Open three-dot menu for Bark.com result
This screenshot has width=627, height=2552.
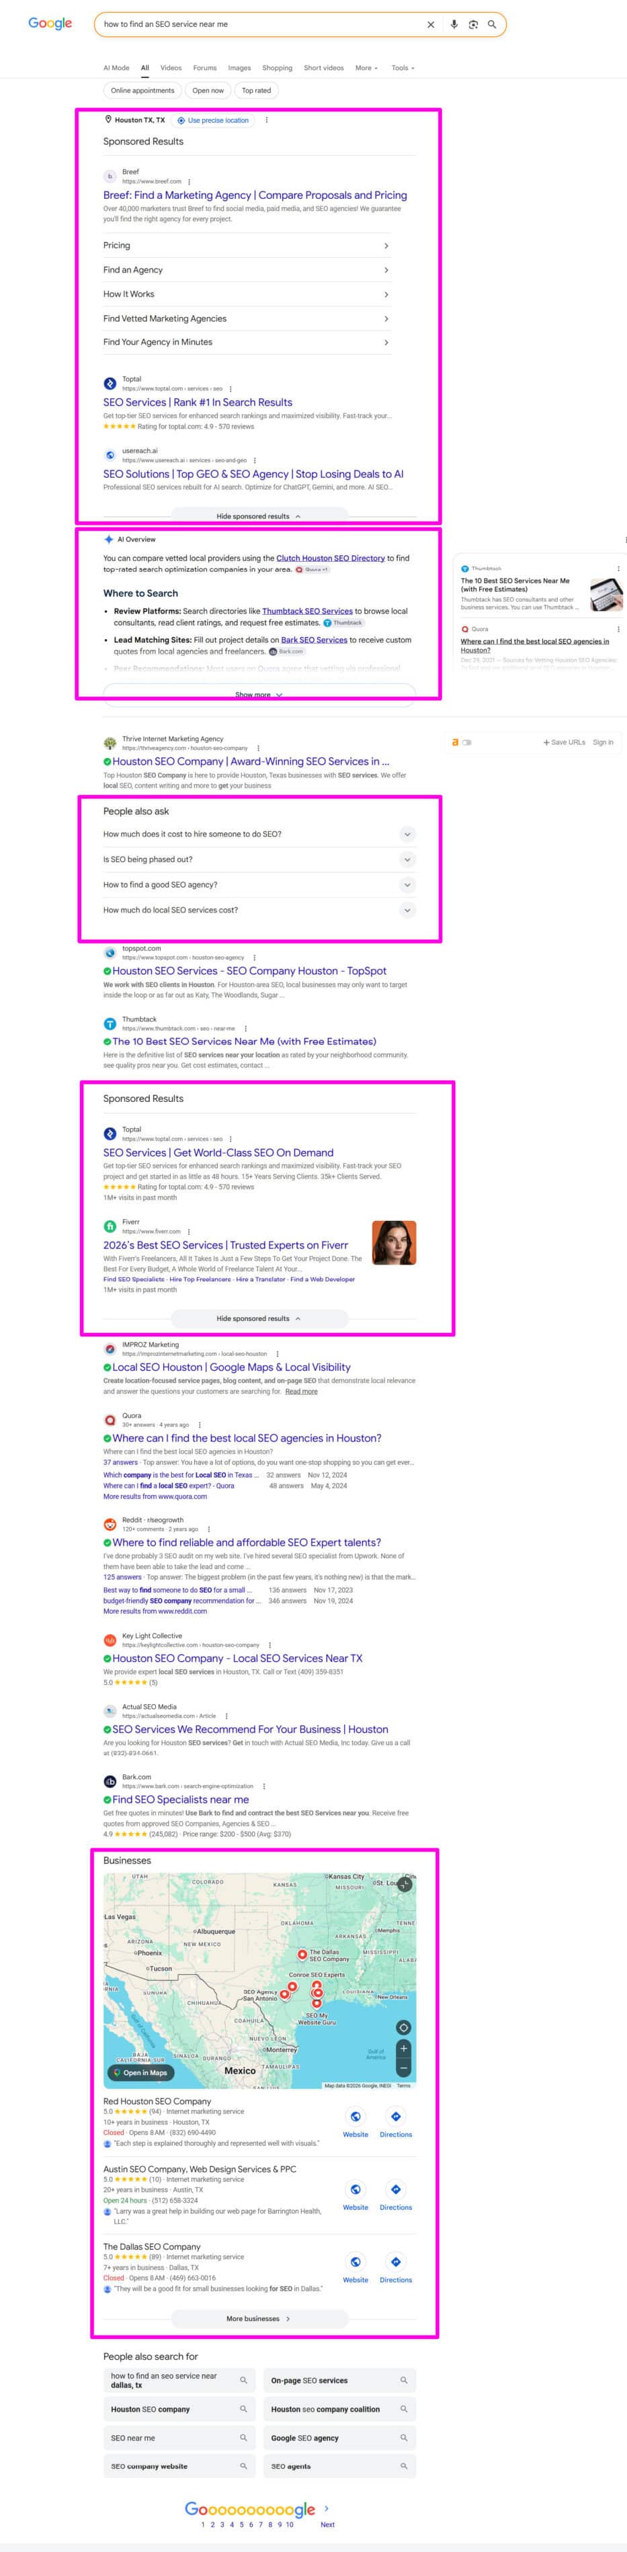click(263, 1786)
